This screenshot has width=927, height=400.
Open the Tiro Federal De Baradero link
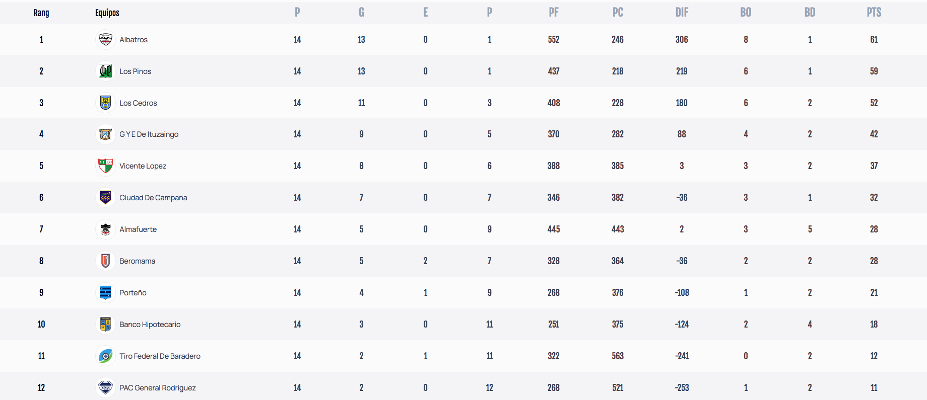point(160,356)
